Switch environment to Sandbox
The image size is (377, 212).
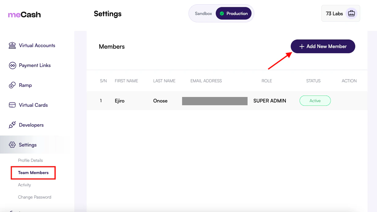pyautogui.click(x=203, y=13)
